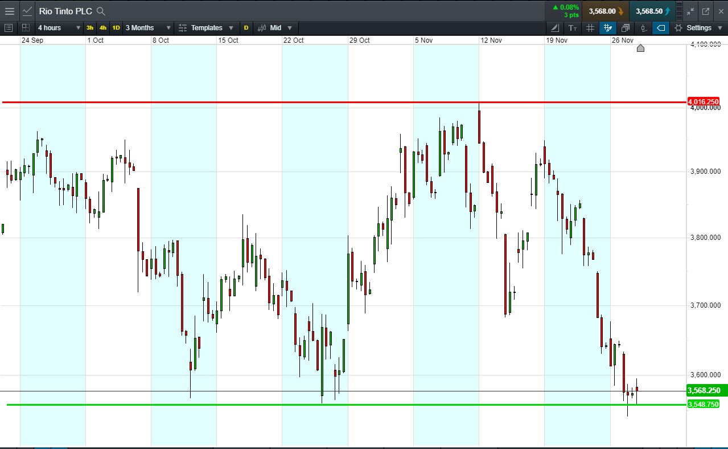This screenshot has width=728, height=449.
Task: Open the layered windows overlay icon
Action: click(626, 27)
